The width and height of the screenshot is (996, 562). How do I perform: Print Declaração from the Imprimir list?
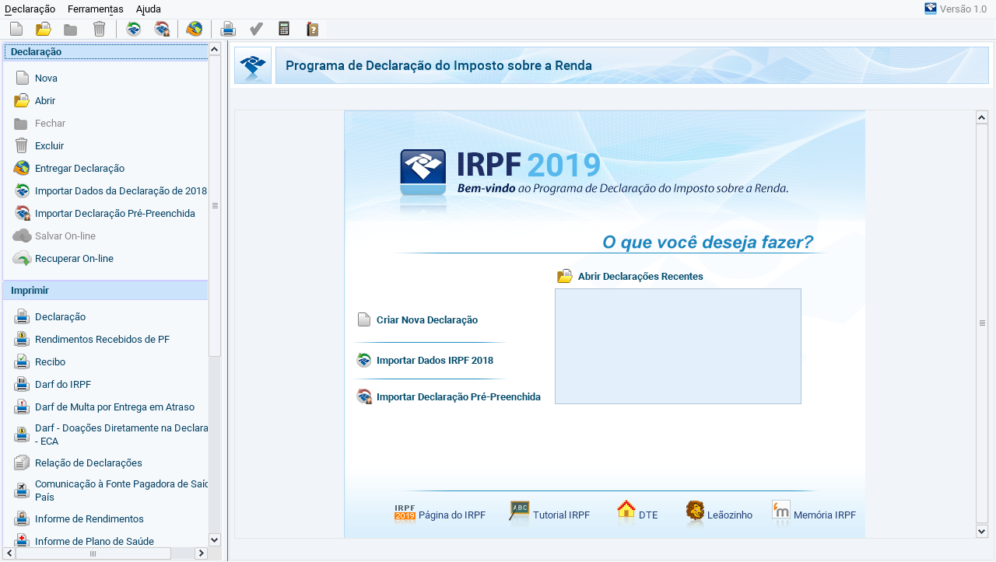pos(60,317)
